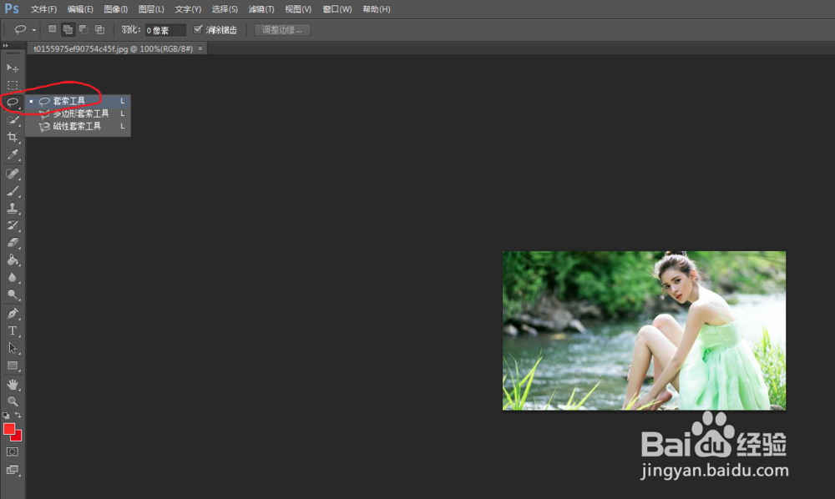Select the History Brush tool
This screenshot has width=835, height=499.
[13, 225]
